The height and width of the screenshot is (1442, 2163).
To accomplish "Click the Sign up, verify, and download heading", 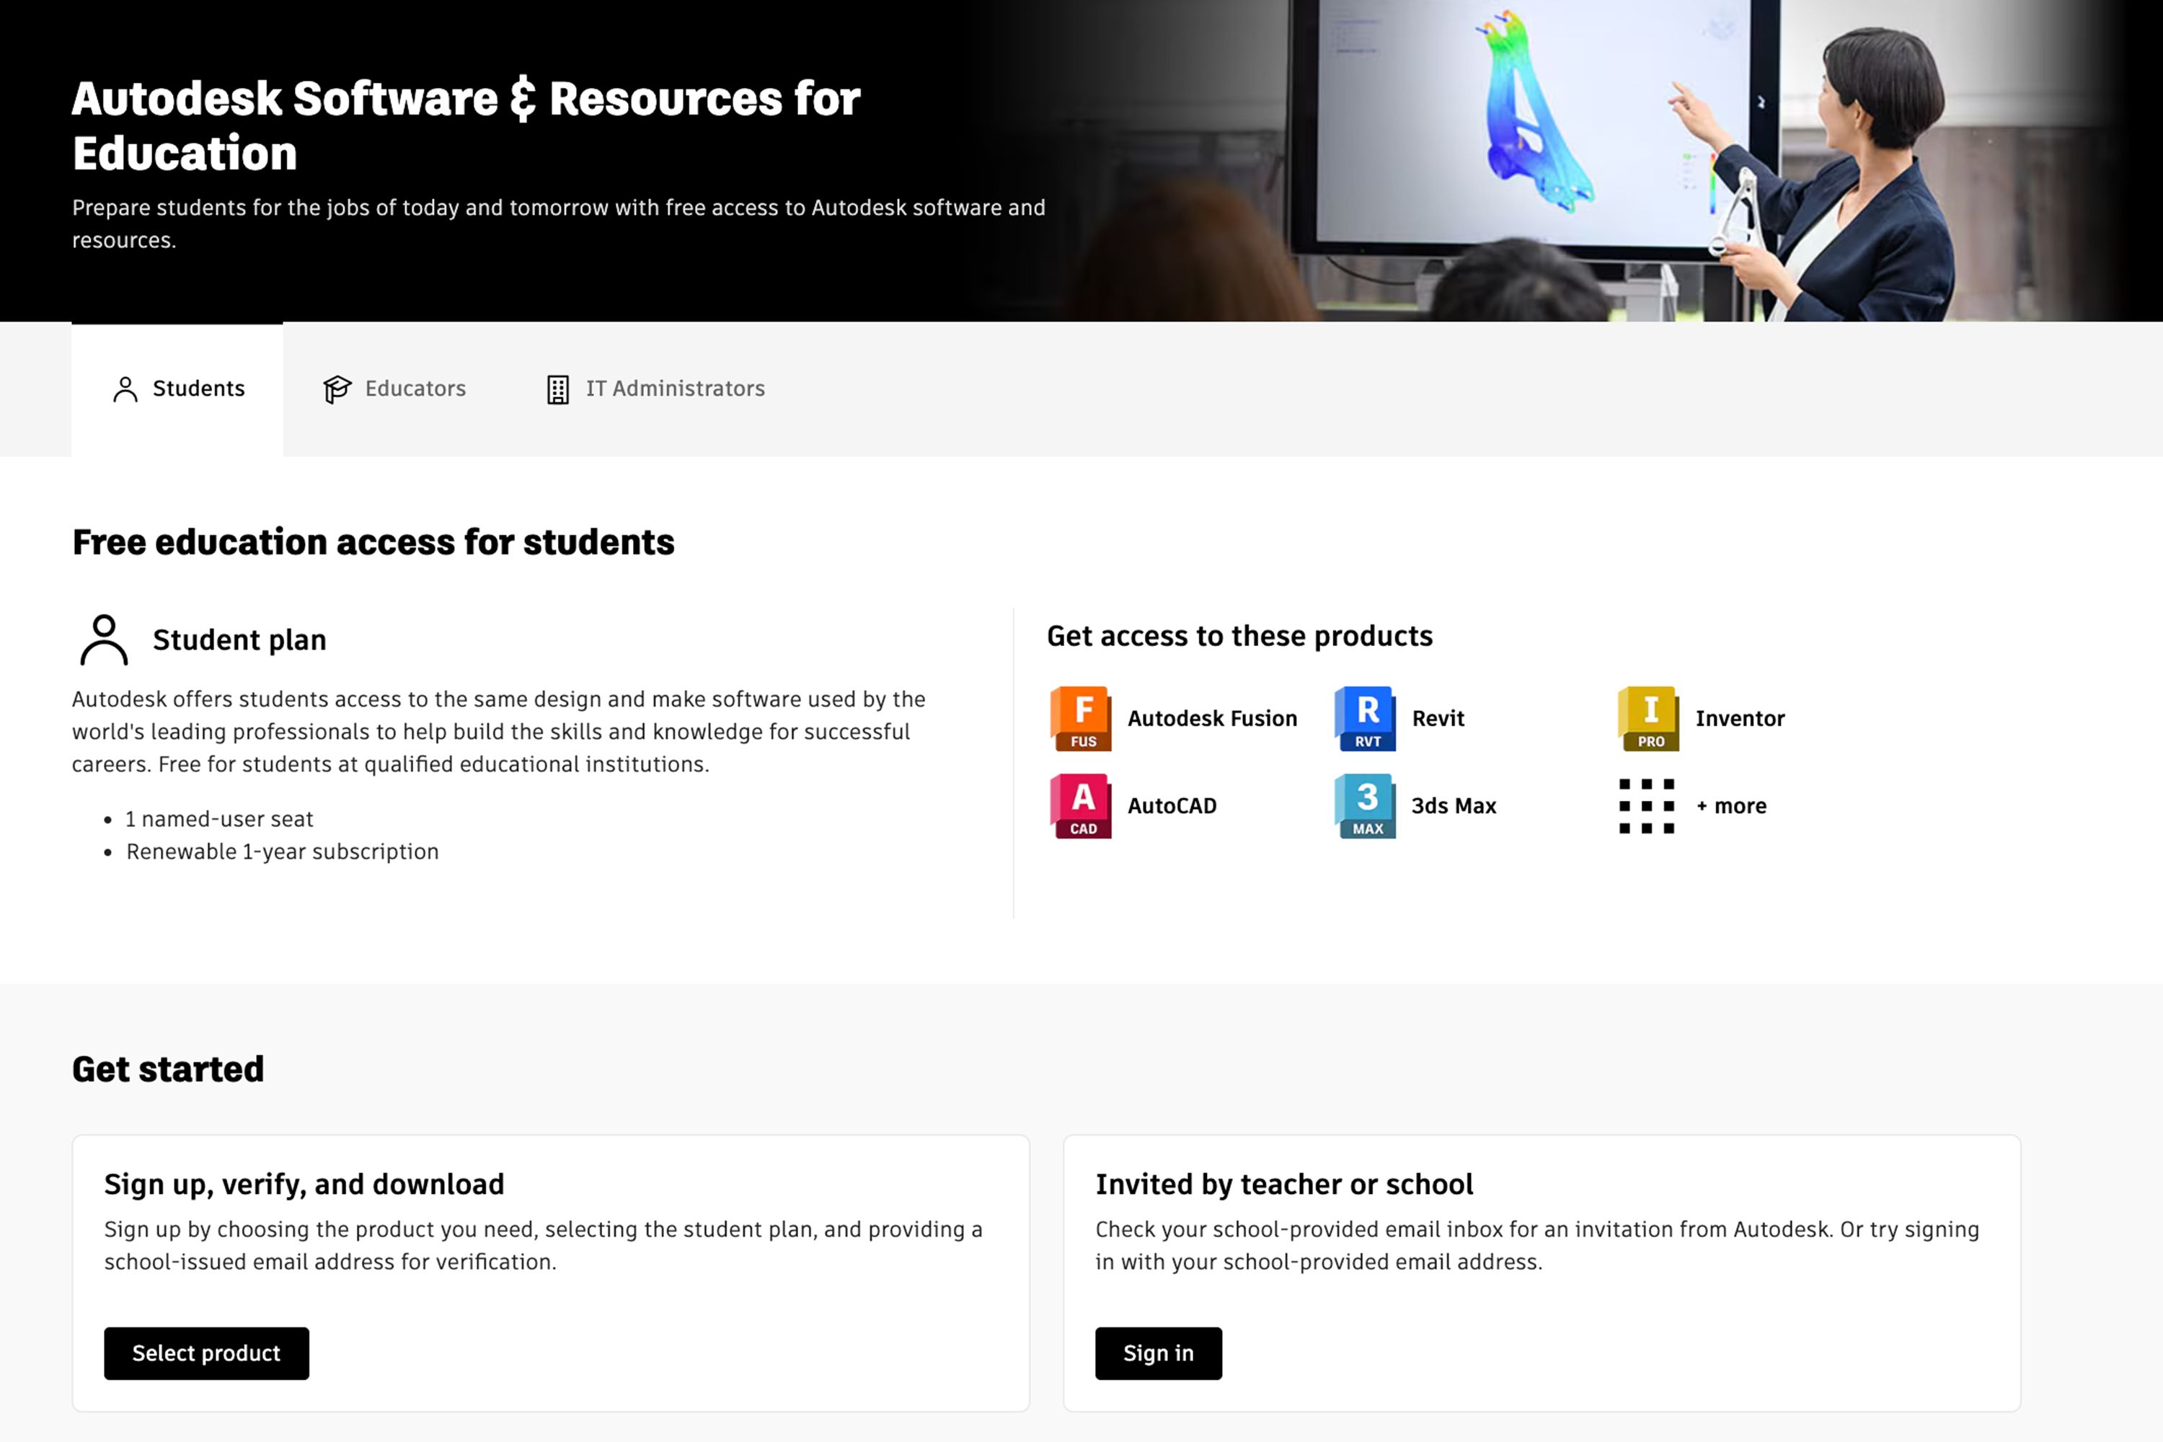I will tap(304, 1184).
